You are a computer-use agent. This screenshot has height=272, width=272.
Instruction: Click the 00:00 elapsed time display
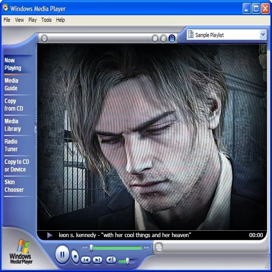click(256, 235)
